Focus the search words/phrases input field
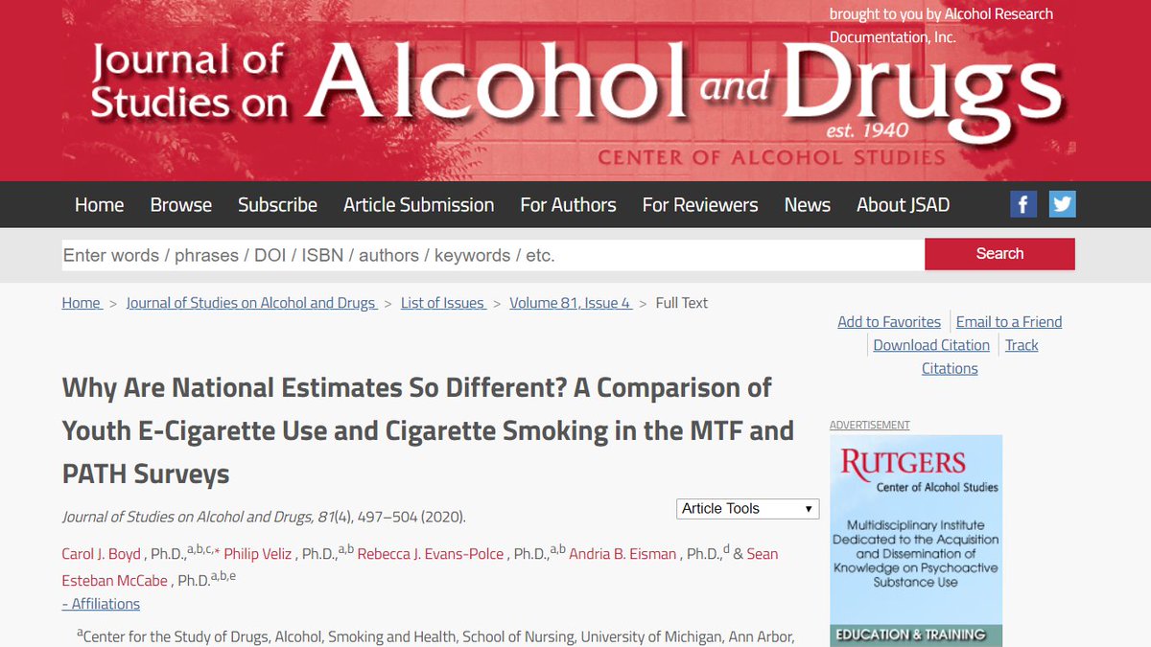The image size is (1151, 647). coord(492,255)
